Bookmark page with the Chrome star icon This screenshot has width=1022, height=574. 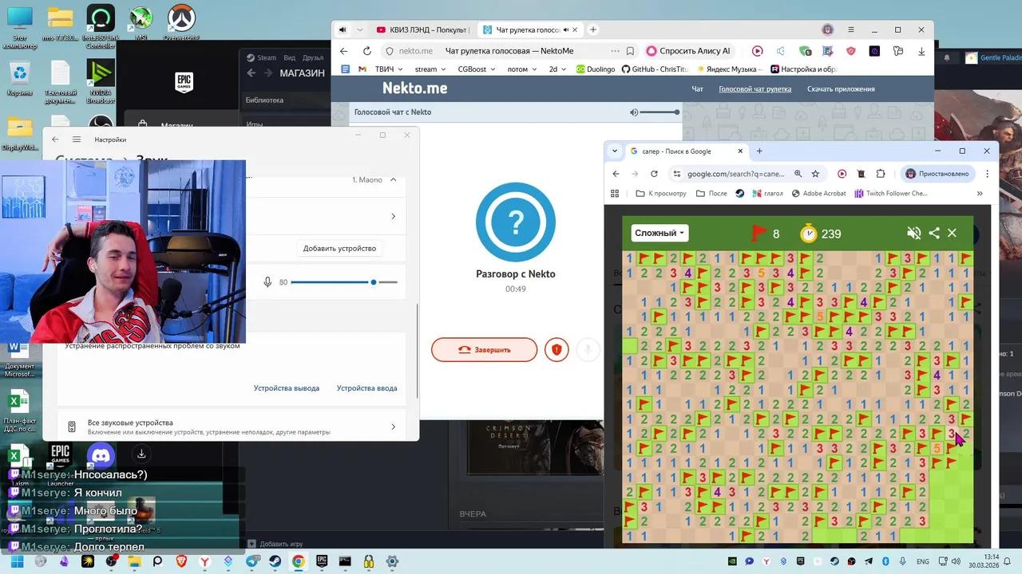[x=815, y=174]
